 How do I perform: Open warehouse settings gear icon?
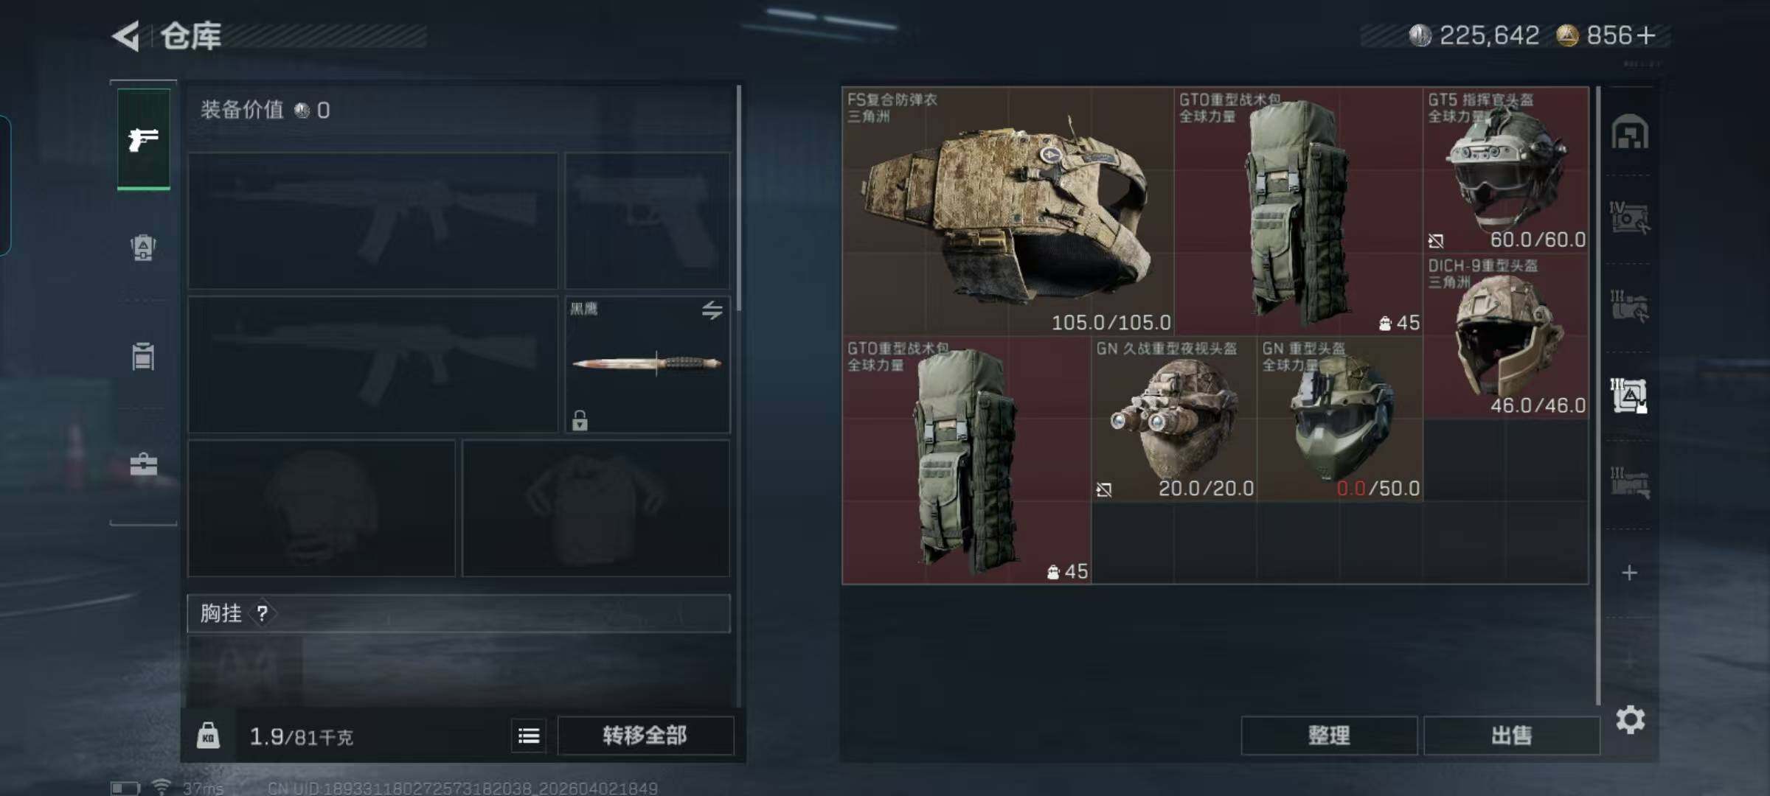(1630, 720)
